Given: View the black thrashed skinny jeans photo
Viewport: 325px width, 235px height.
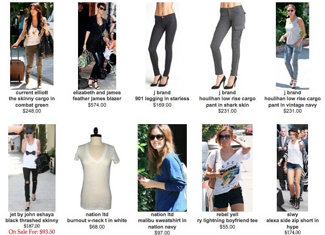Looking at the screenshot, I should 32,168.
